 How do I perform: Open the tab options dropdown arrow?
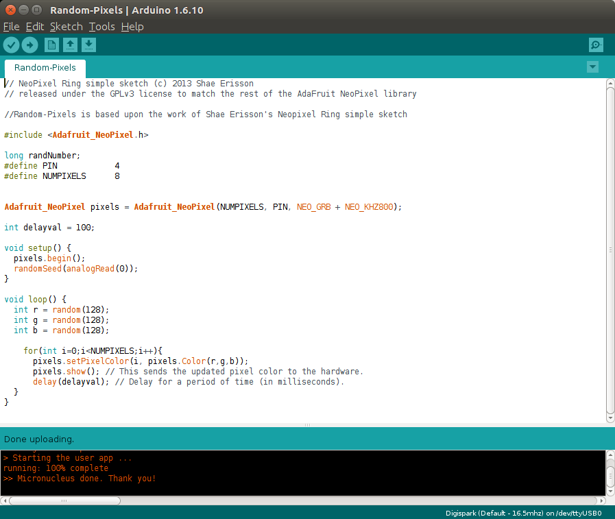[593, 67]
